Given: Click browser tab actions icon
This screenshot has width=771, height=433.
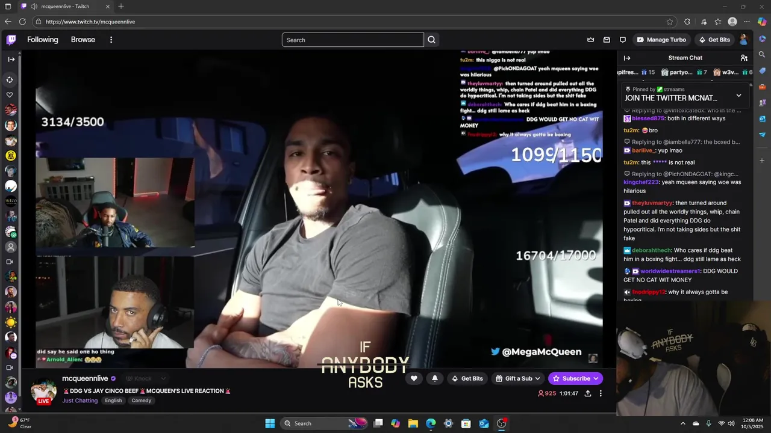Looking at the screenshot, I should (x=8, y=6).
